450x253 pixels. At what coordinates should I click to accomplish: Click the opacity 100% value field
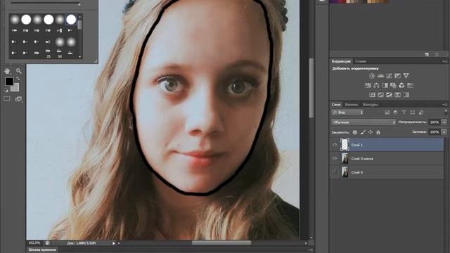click(x=435, y=122)
